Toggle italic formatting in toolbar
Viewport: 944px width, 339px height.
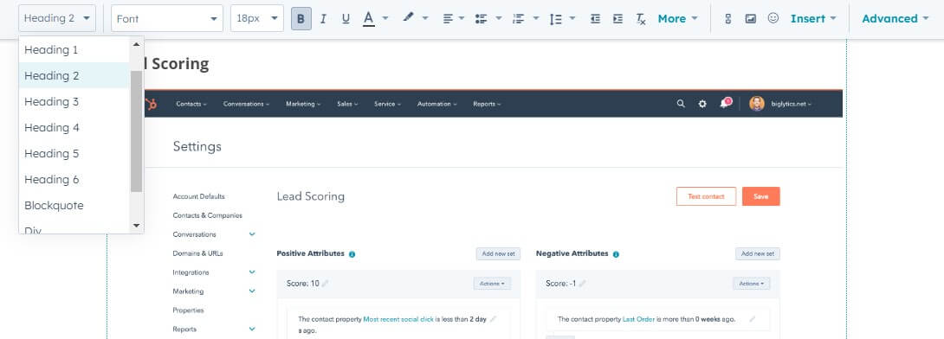point(323,19)
